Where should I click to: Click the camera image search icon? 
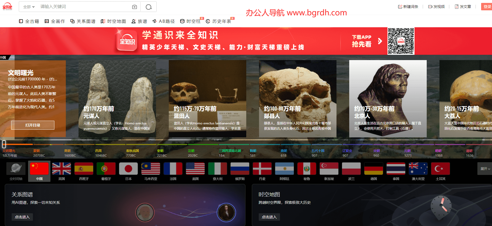(135, 7)
